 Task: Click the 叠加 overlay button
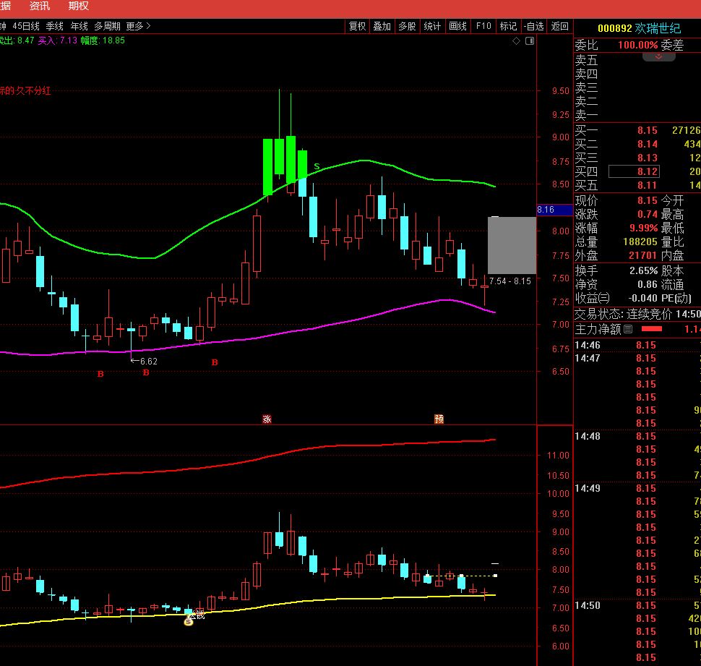(x=382, y=26)
